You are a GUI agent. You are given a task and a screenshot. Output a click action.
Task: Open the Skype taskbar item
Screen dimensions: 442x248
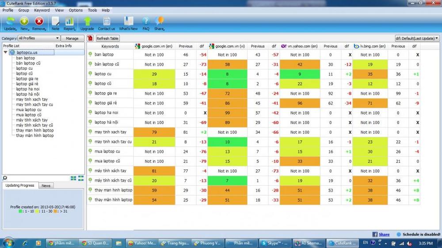(x=274, y=243)
